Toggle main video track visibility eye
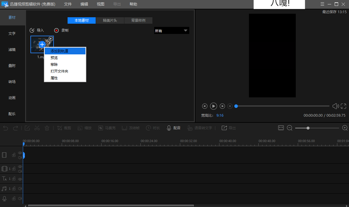 (x=20, y=153)
